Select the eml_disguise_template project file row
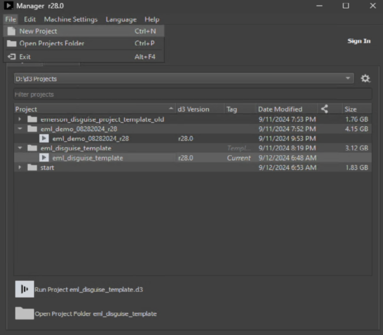This screenshot has height=335, width=383. point(193,158)
